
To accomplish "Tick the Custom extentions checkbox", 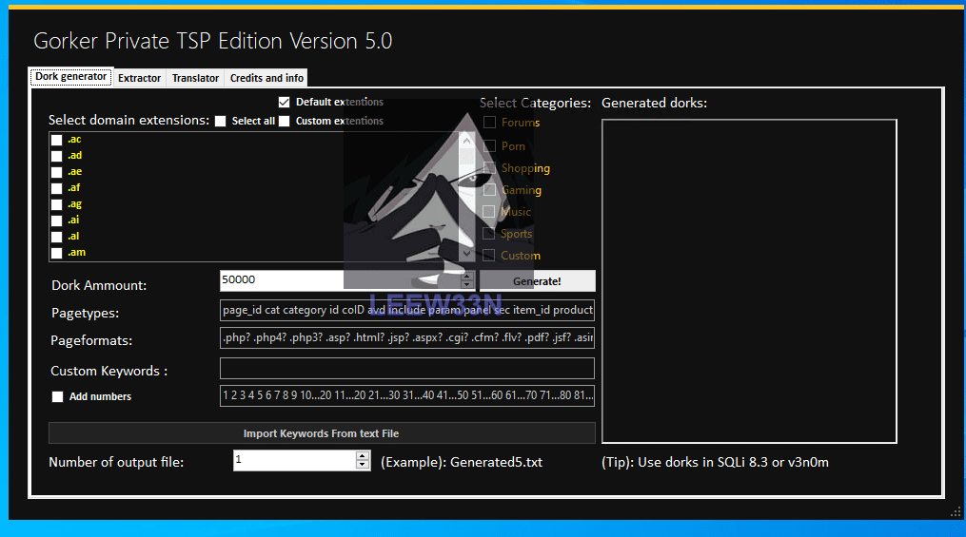I will 284,122.
